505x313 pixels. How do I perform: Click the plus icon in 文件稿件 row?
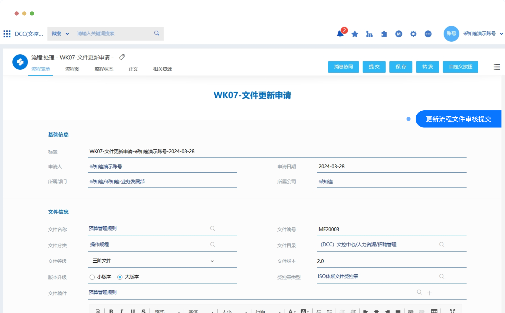pos(430,293)
